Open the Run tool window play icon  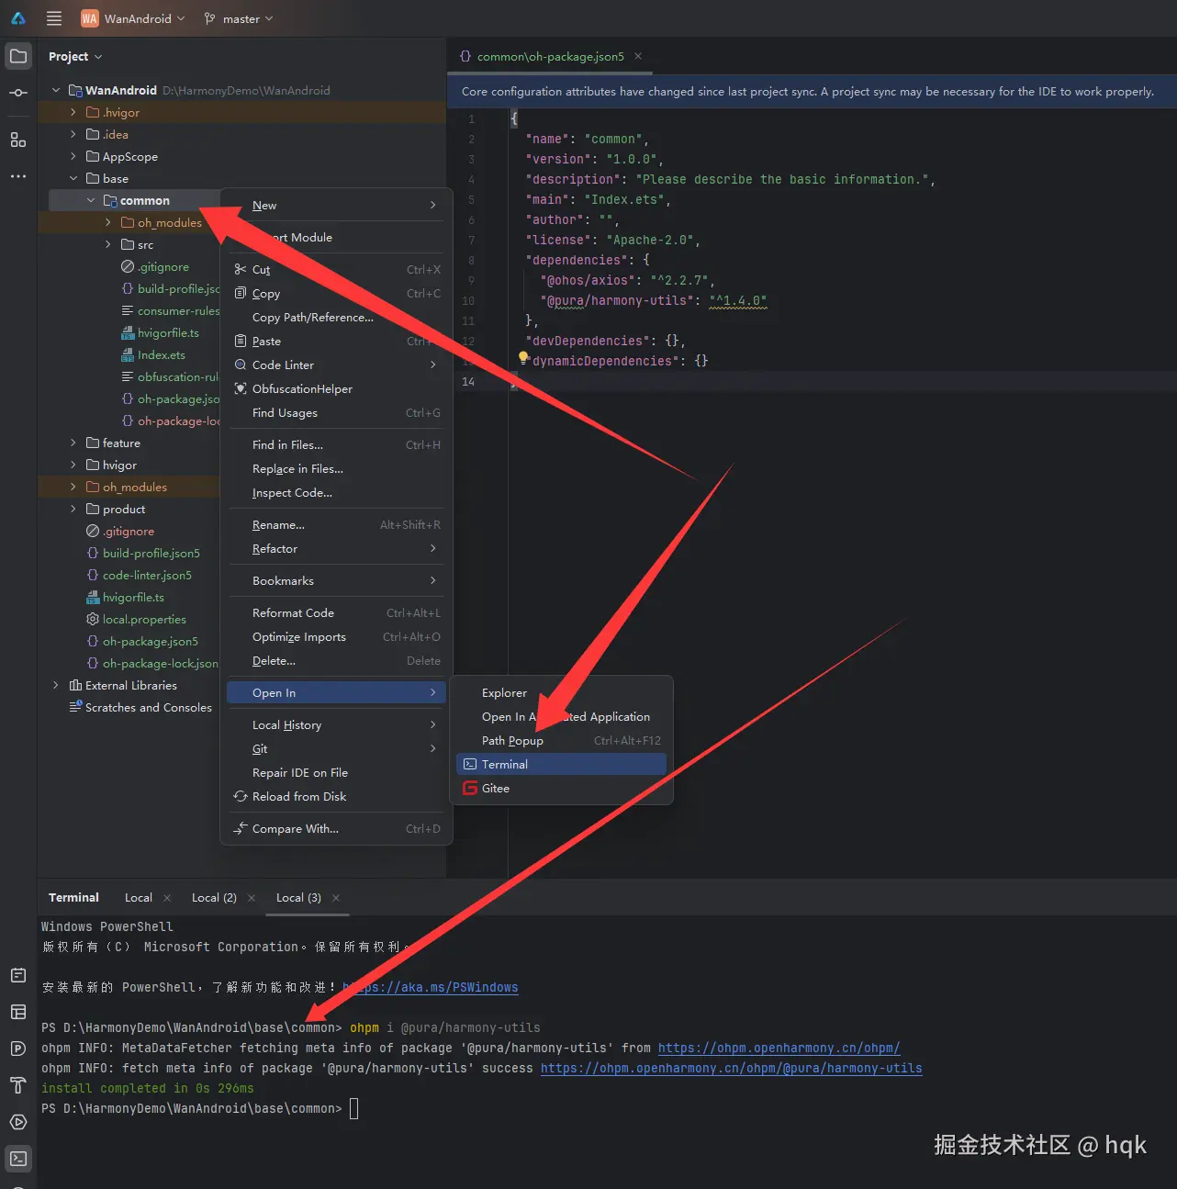click(18, 1122)
